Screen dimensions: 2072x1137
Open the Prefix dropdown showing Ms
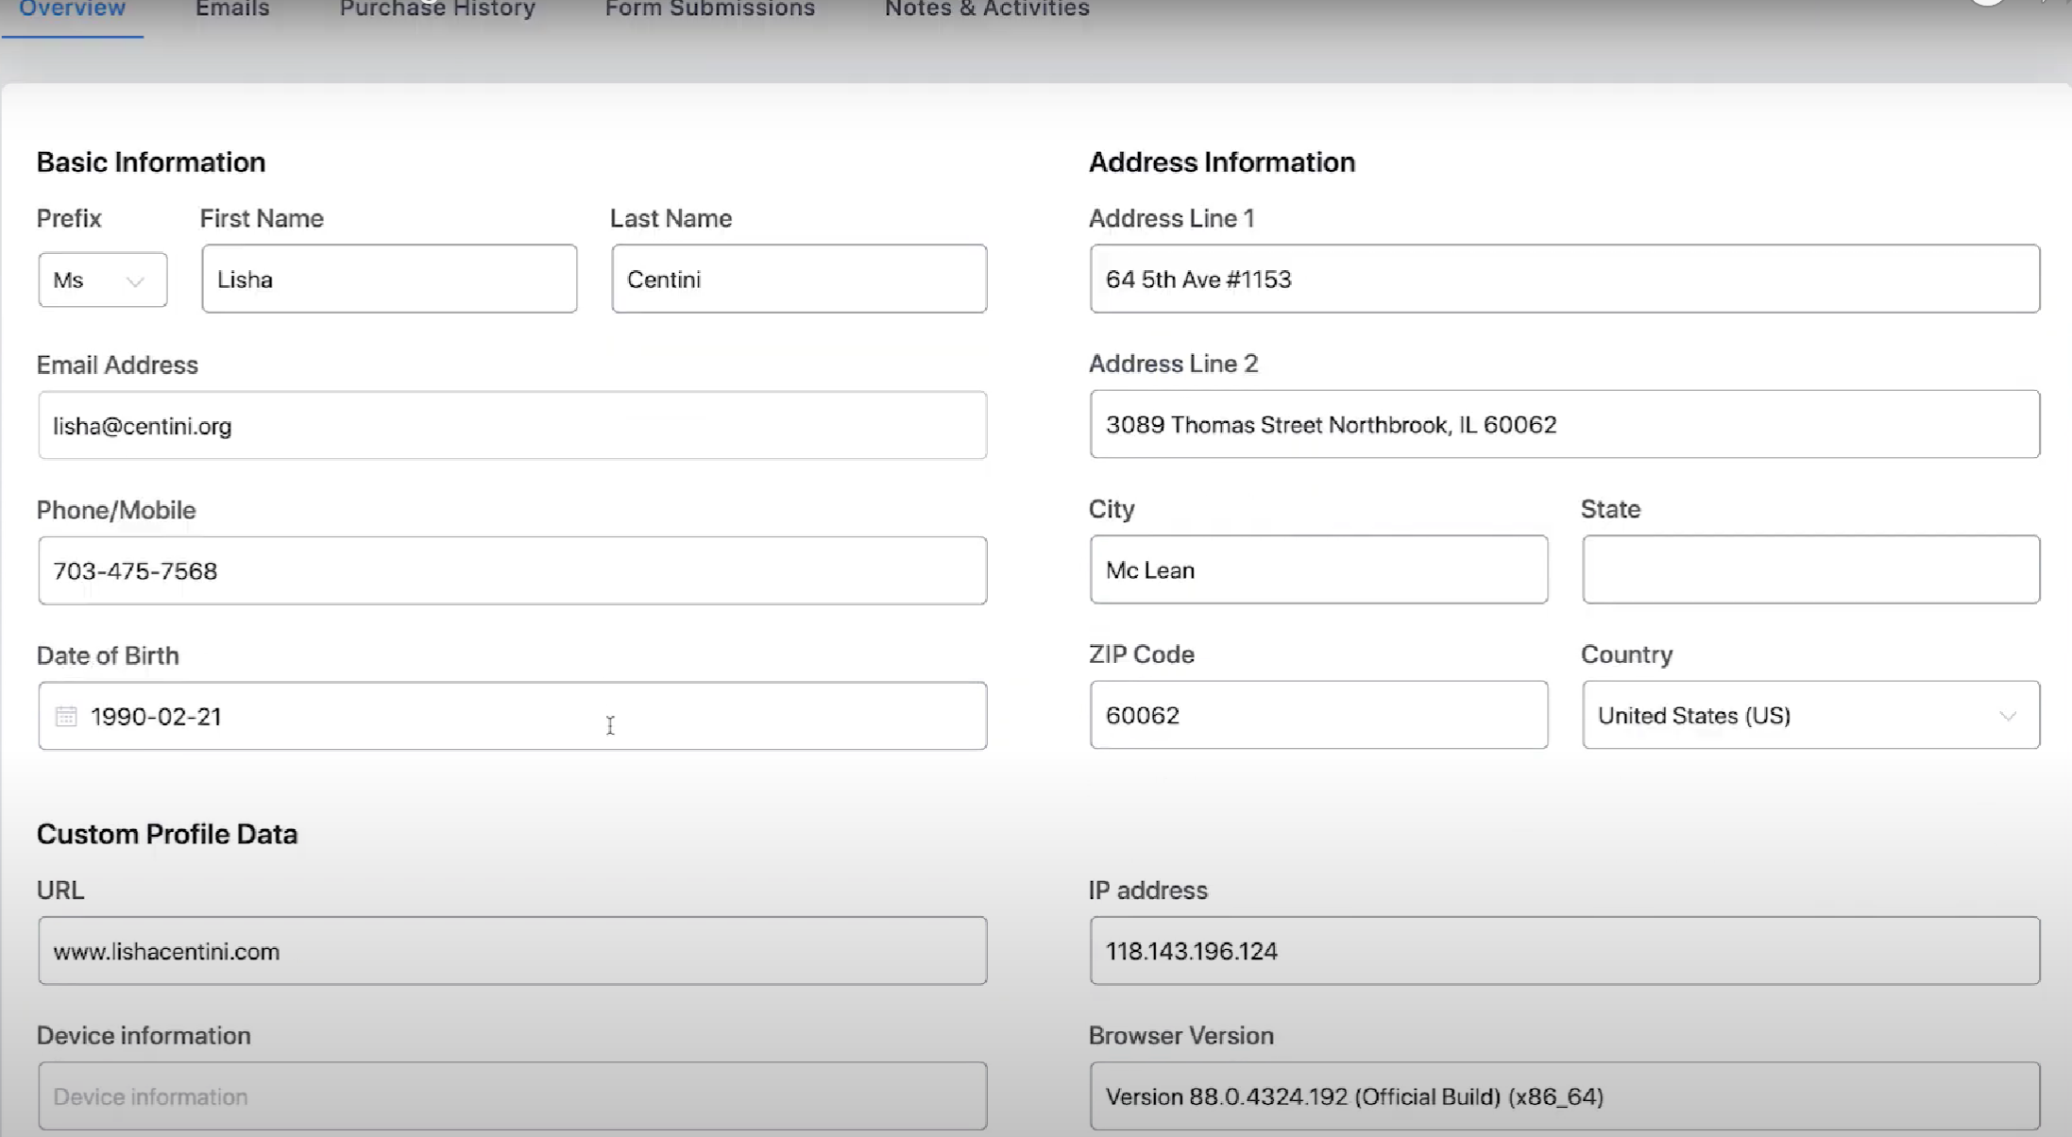pyautogui.click(x=102, y=280)
